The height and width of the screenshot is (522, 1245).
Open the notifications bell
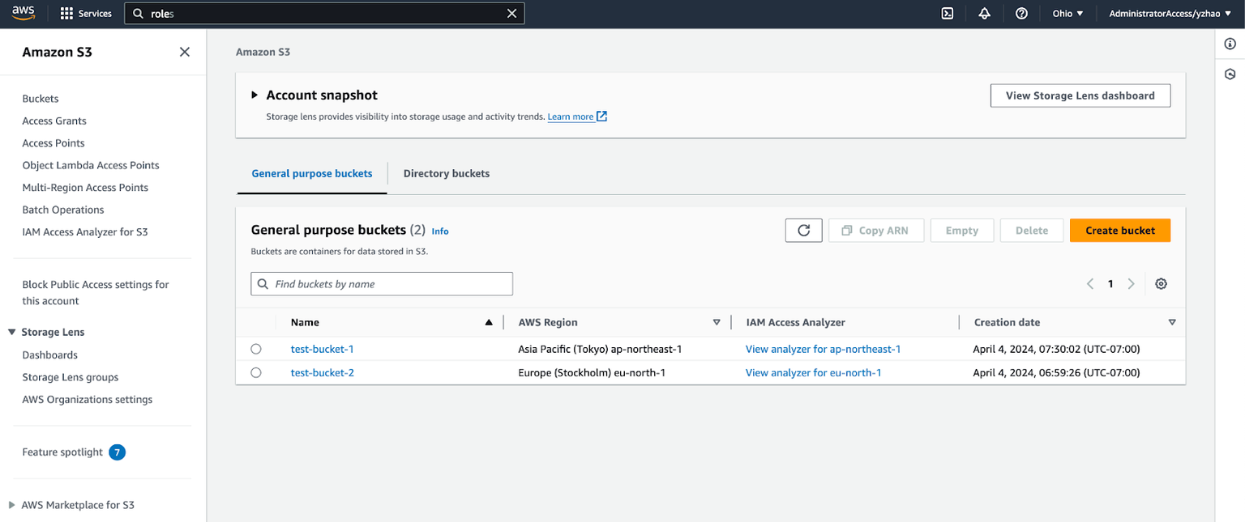click(x=985, y=14)
